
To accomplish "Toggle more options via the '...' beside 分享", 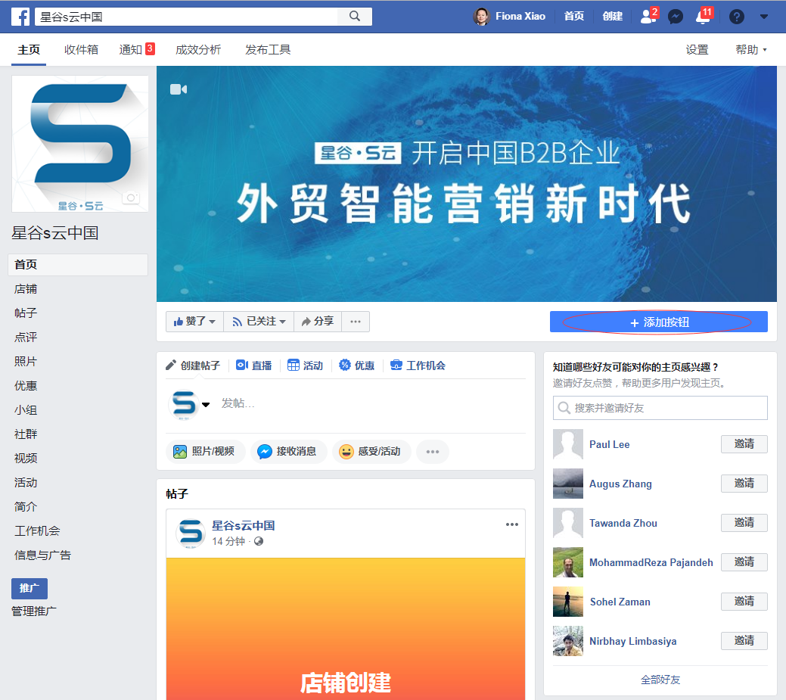I will 355,321.
